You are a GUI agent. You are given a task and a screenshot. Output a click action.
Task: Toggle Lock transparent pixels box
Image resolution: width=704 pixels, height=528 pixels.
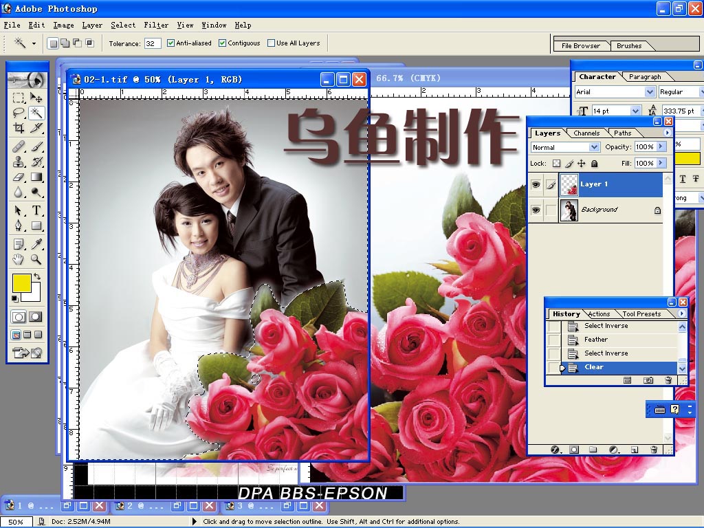(556, 164)
